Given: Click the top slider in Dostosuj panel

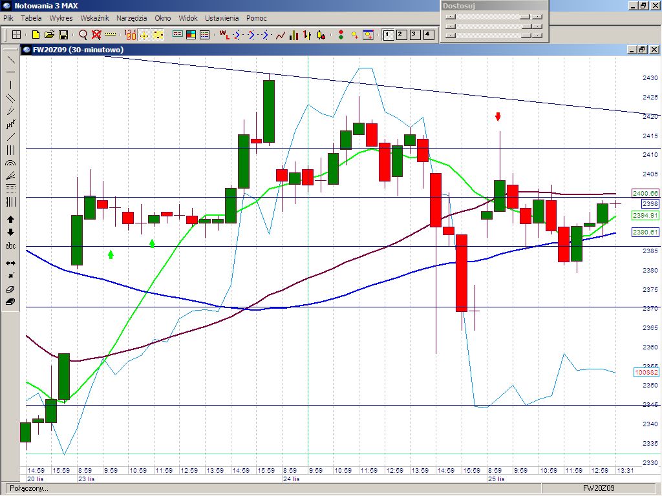Looking at the screenshot, I should 494,16.
